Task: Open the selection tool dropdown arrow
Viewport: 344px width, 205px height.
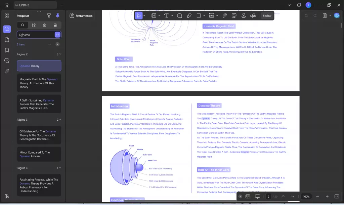Action: 144,15
